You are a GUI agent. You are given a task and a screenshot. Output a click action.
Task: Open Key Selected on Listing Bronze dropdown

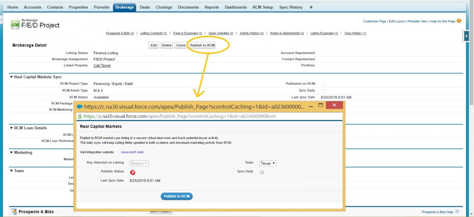click(139, 163)
